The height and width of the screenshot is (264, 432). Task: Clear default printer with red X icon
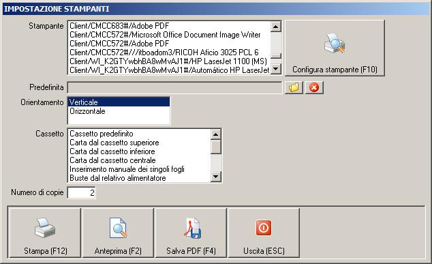314,87
